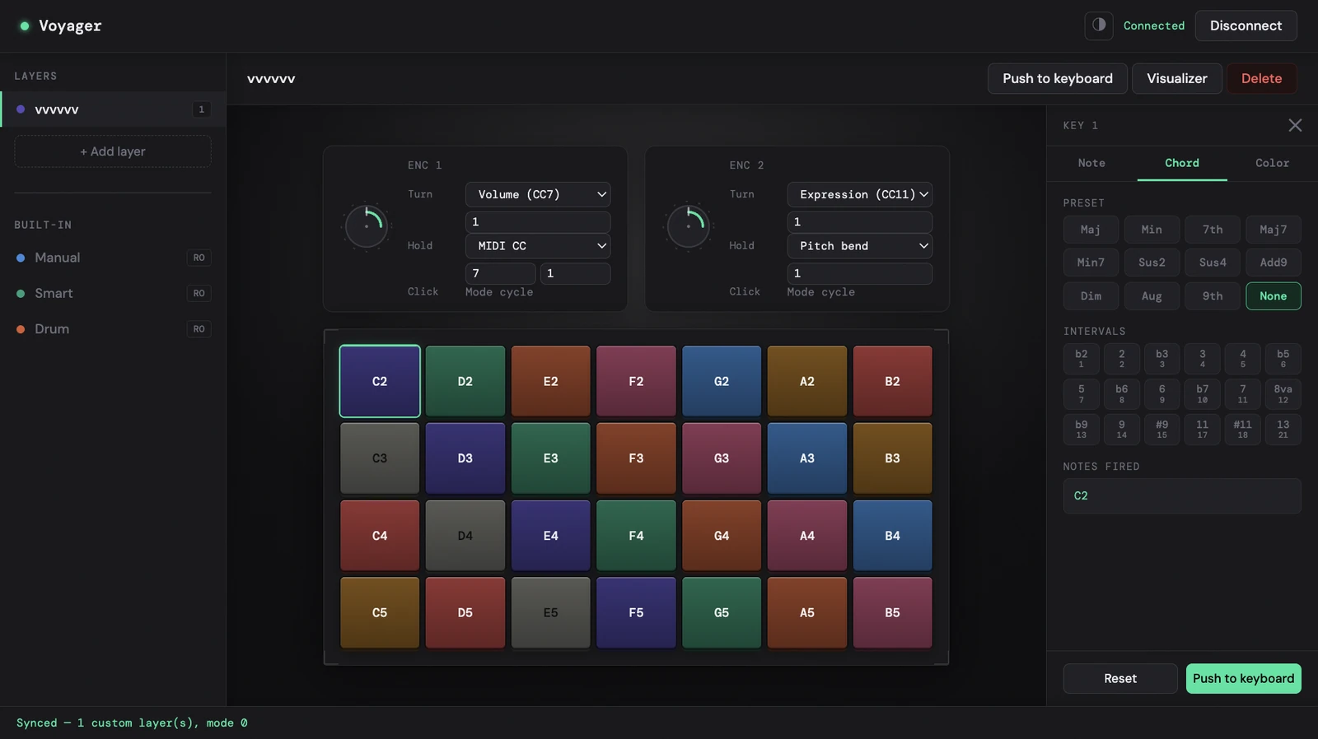Switch to the Chord tab
The width and height of the screenshot is (1318, 739).
click(x=1182, y=163)
